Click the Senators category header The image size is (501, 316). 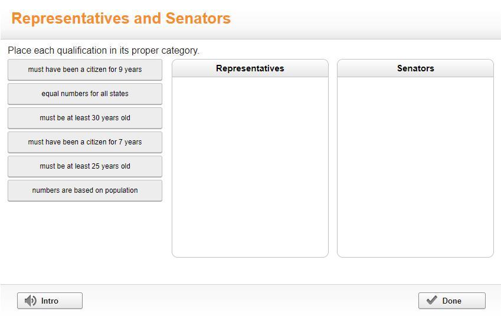pyautogui.click(x=415, y=68)
